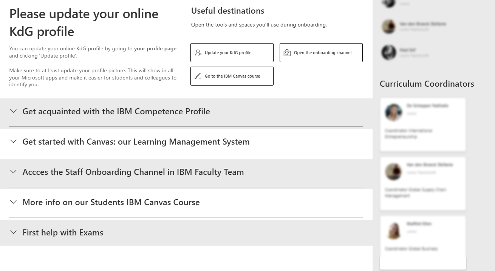Click the 'Curriculum Coordinators' heading
The image size is (495, 271).
pos(427,84)
